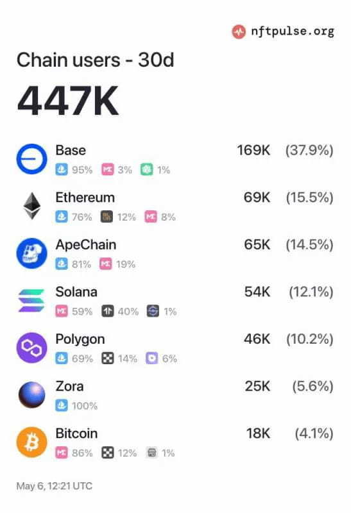Click the Chain users - 30d heading
This screenshot has height=513, width=351.
coord(95,60)
